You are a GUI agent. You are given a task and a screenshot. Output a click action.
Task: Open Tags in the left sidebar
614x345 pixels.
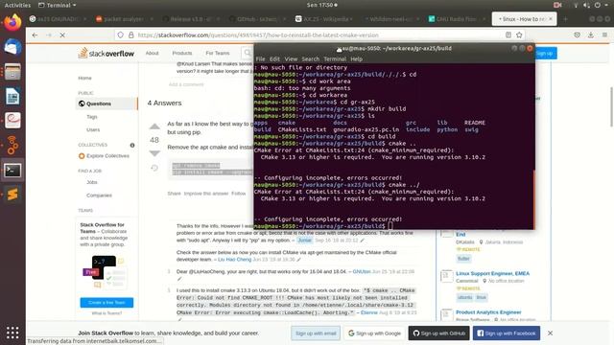pos(92,117)
